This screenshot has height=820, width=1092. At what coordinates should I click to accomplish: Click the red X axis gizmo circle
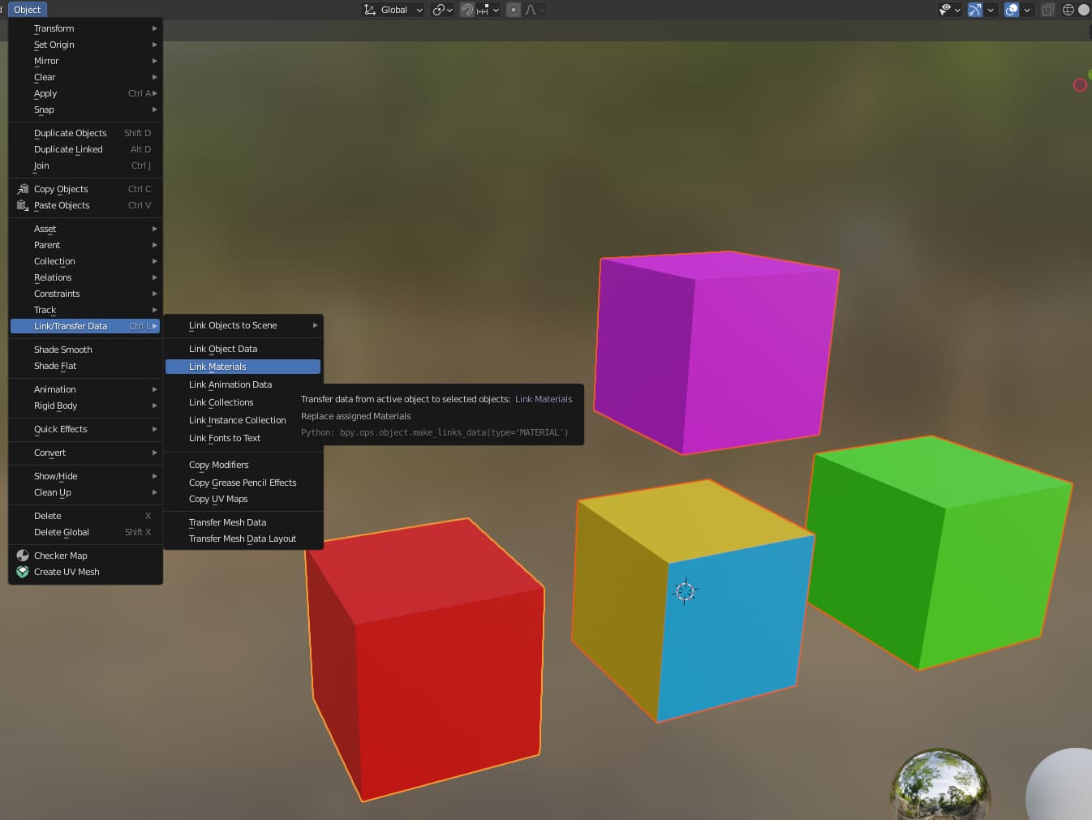click(x=1080, y=85)
